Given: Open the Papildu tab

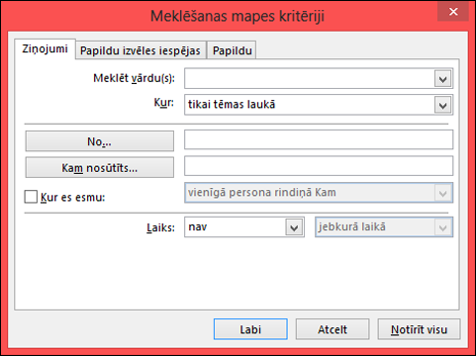Looking at the screenshot, I should [232, 50].
